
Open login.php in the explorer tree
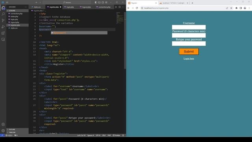click(x=17, y=19)
